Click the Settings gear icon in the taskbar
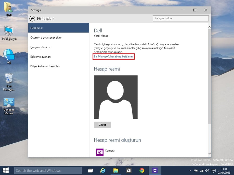 pyautogui.click(x=155, y=170)
